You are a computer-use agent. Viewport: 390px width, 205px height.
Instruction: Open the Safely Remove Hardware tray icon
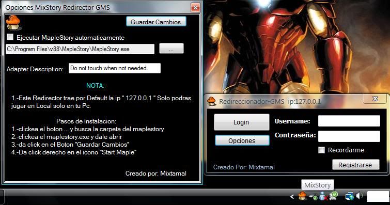(x=313, y=197)
